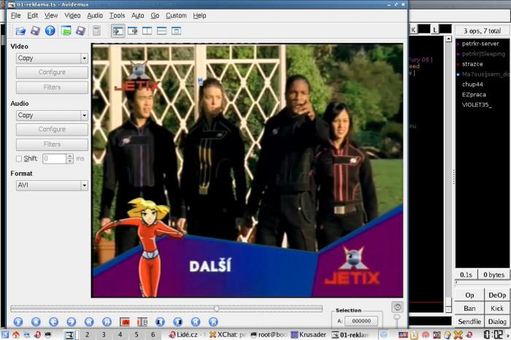Set selection marker B
The width and height of the screenshot is (511, 340).
click(142, 322)
